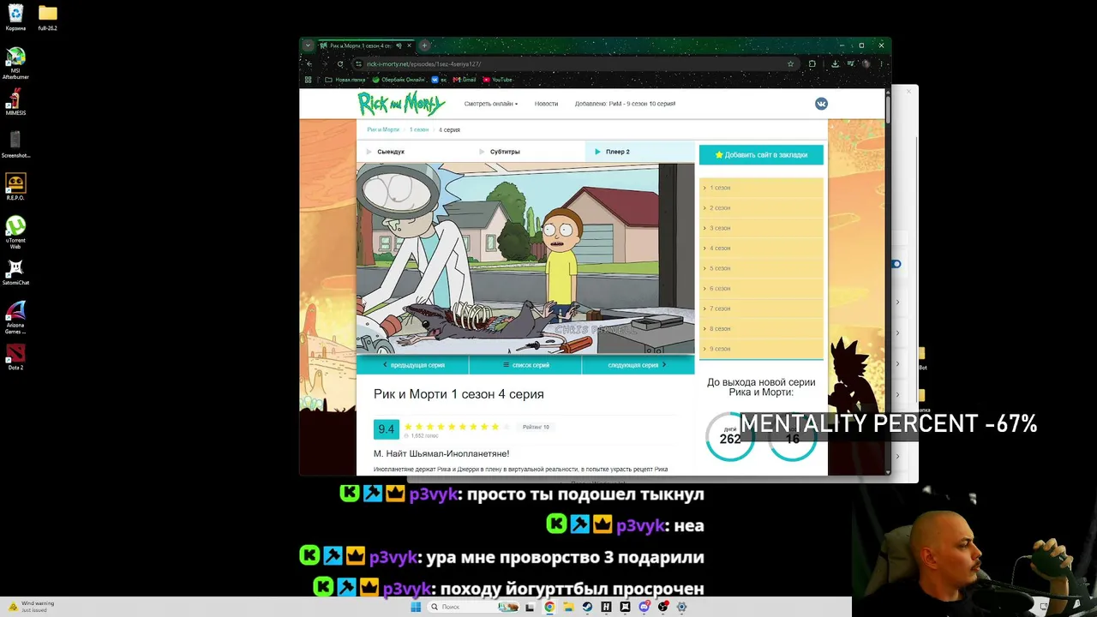The height and width of the screenshot is (617, 1097).
Task: Open the 'список серий' episode list
Action: [x=525, y=365]
